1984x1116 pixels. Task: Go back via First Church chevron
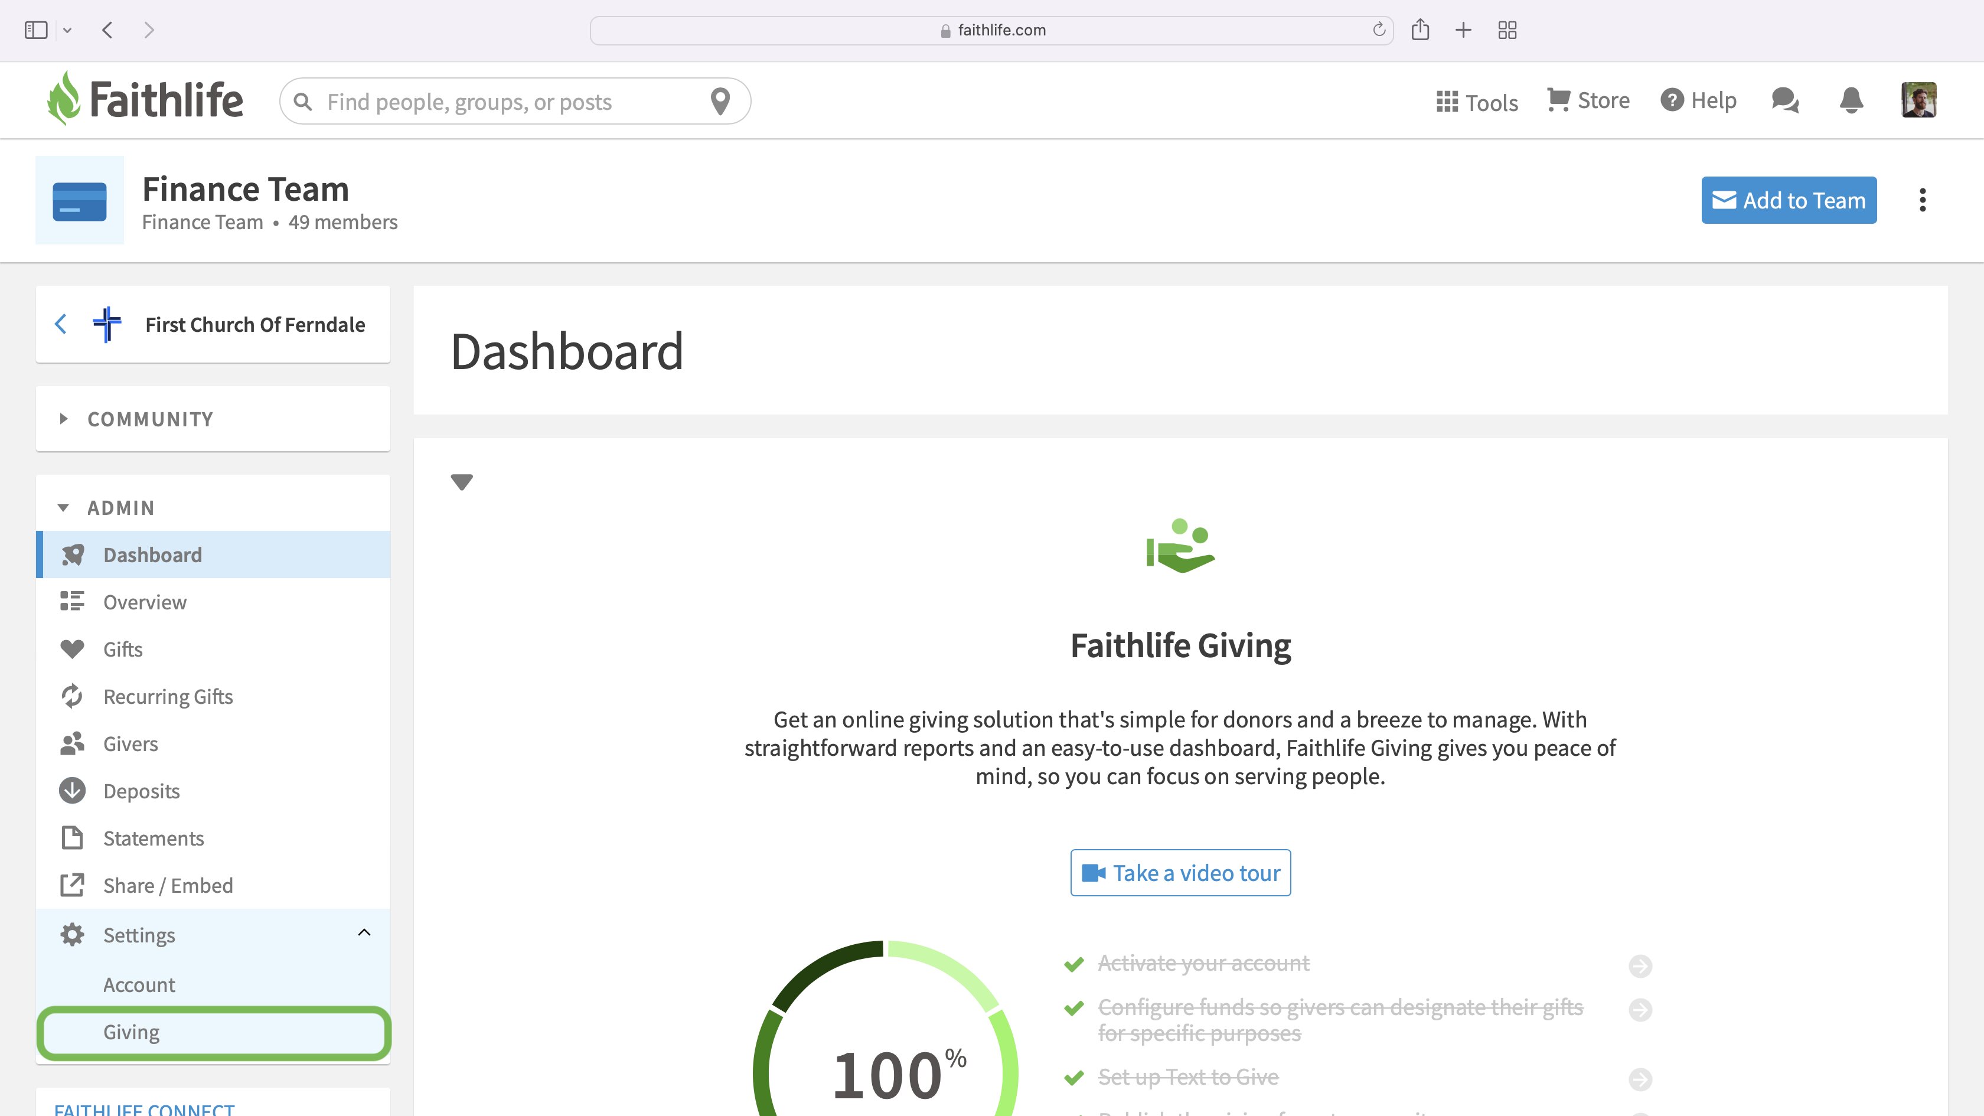61,324
